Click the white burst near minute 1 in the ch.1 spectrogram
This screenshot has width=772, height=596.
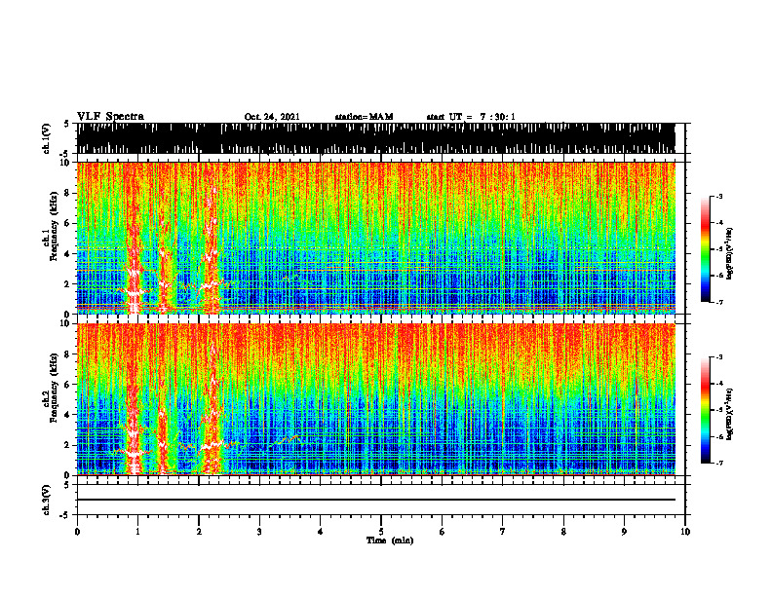point(134,291)
